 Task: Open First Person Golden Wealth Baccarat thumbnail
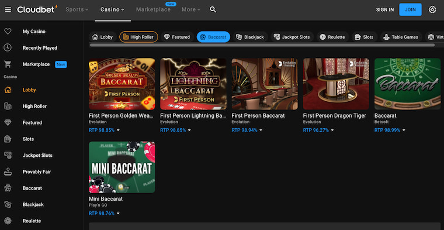pyautogui.click(x=122, y=84)
